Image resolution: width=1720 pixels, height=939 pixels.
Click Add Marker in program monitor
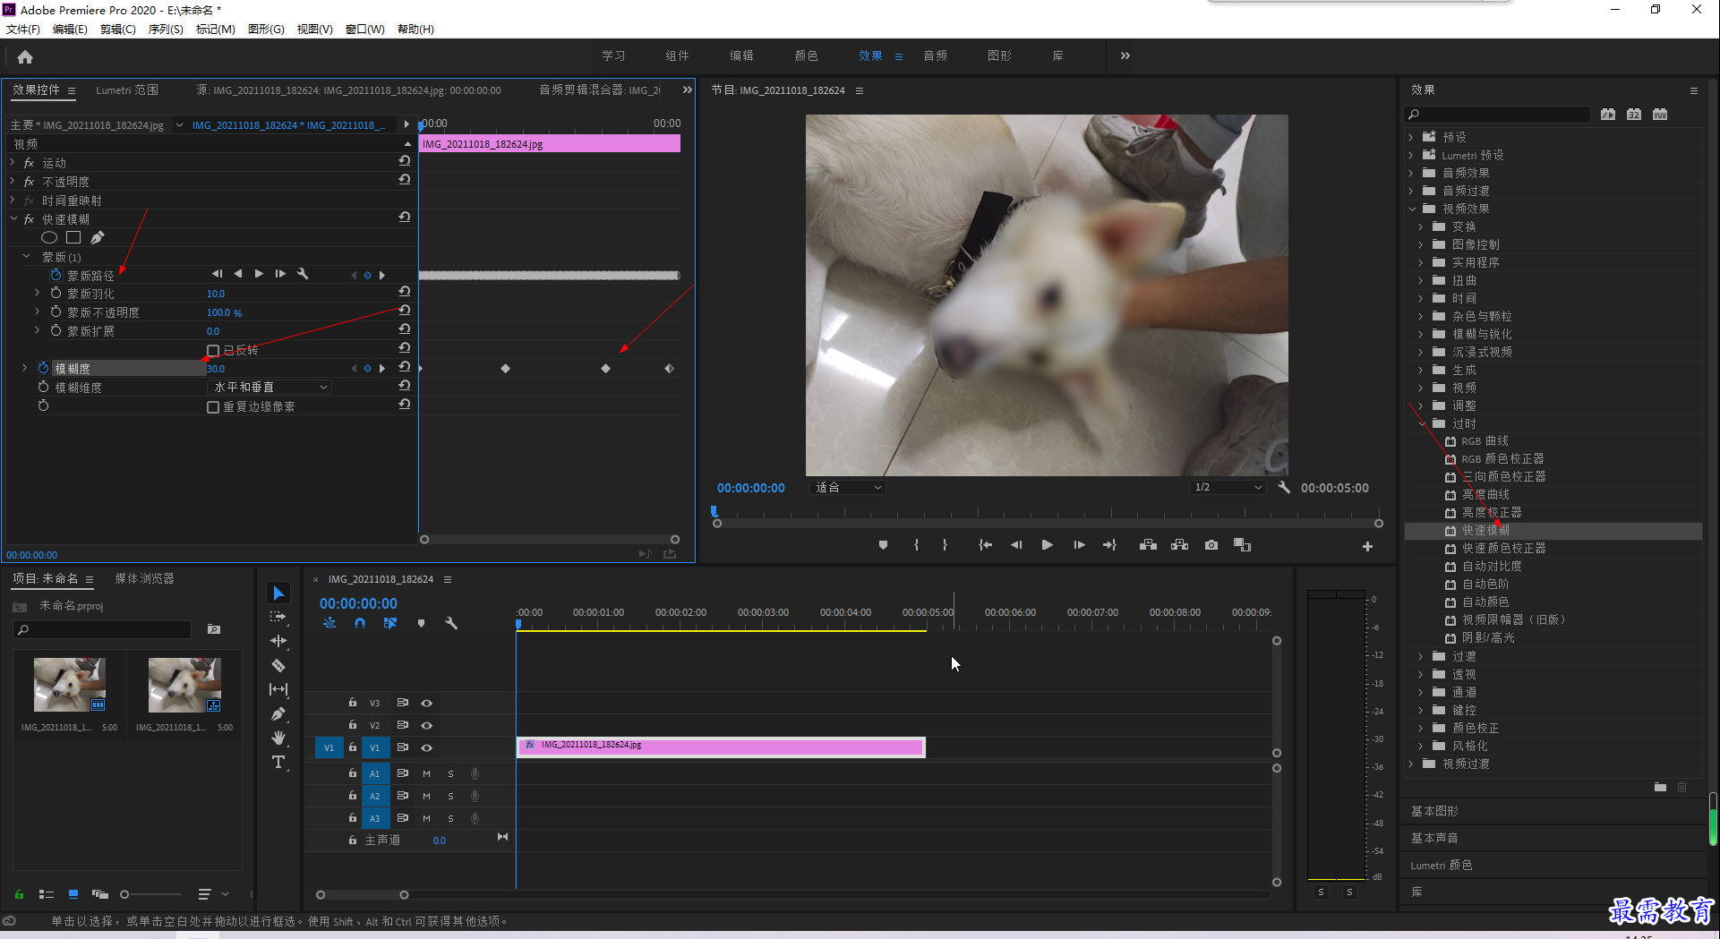click(883, 545)
